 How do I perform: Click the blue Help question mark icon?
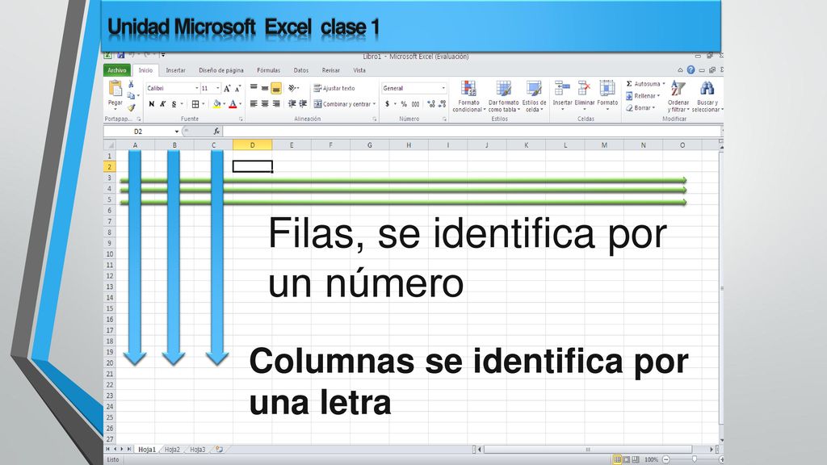coord(691,69)
